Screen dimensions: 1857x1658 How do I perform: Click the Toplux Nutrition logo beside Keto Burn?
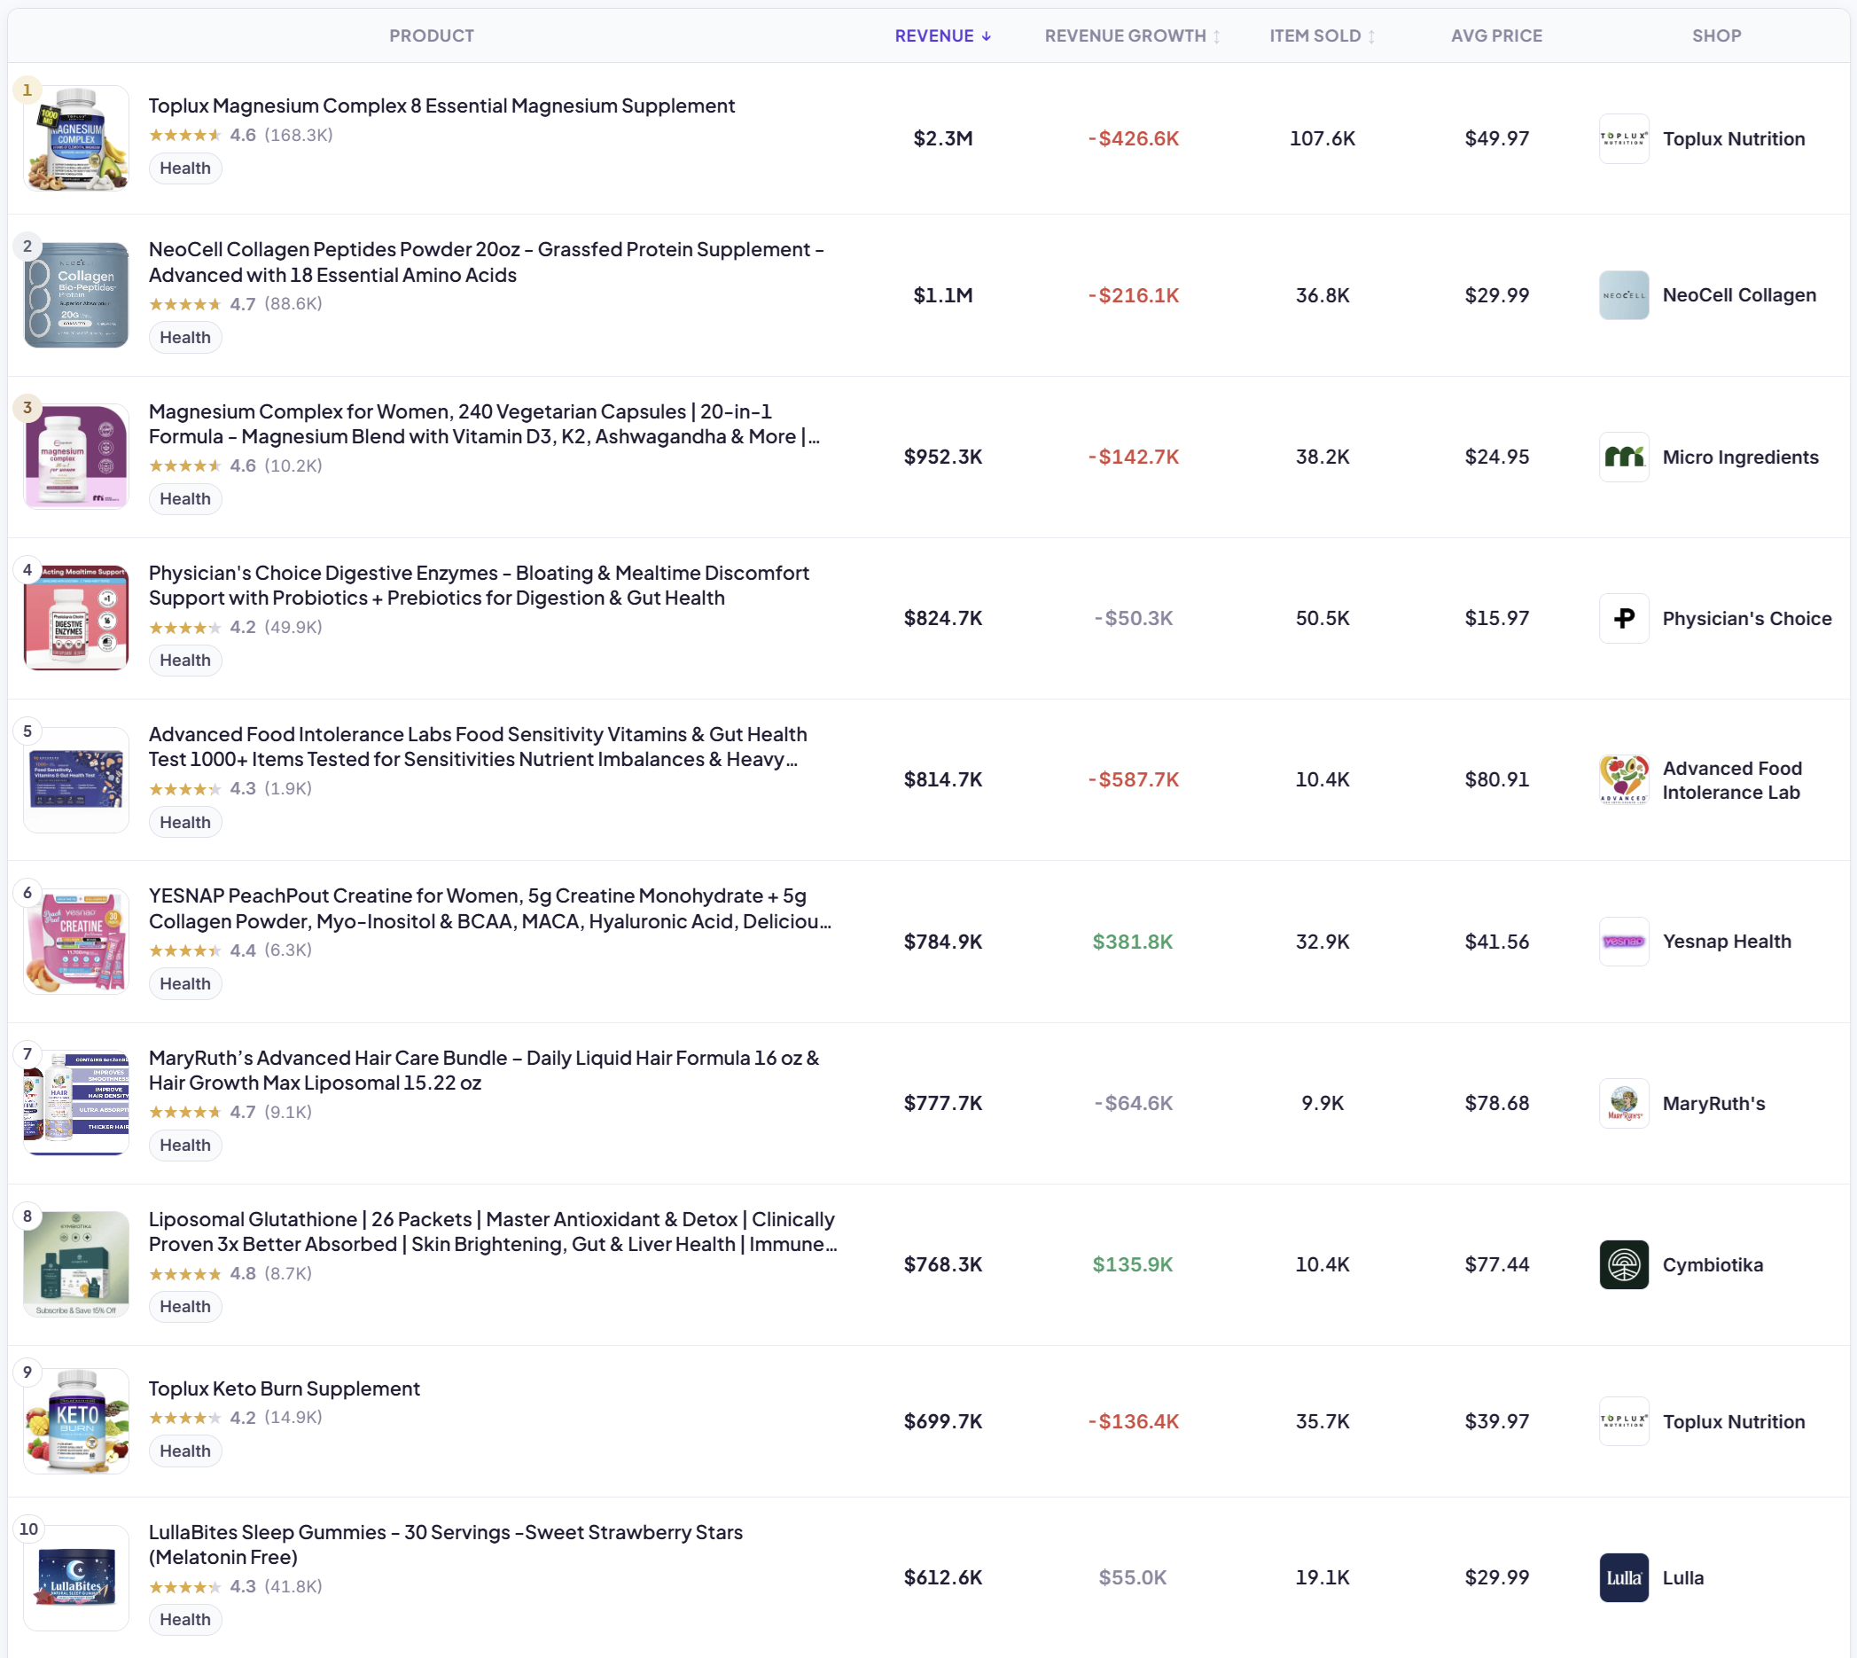tap(1624, 1421)
